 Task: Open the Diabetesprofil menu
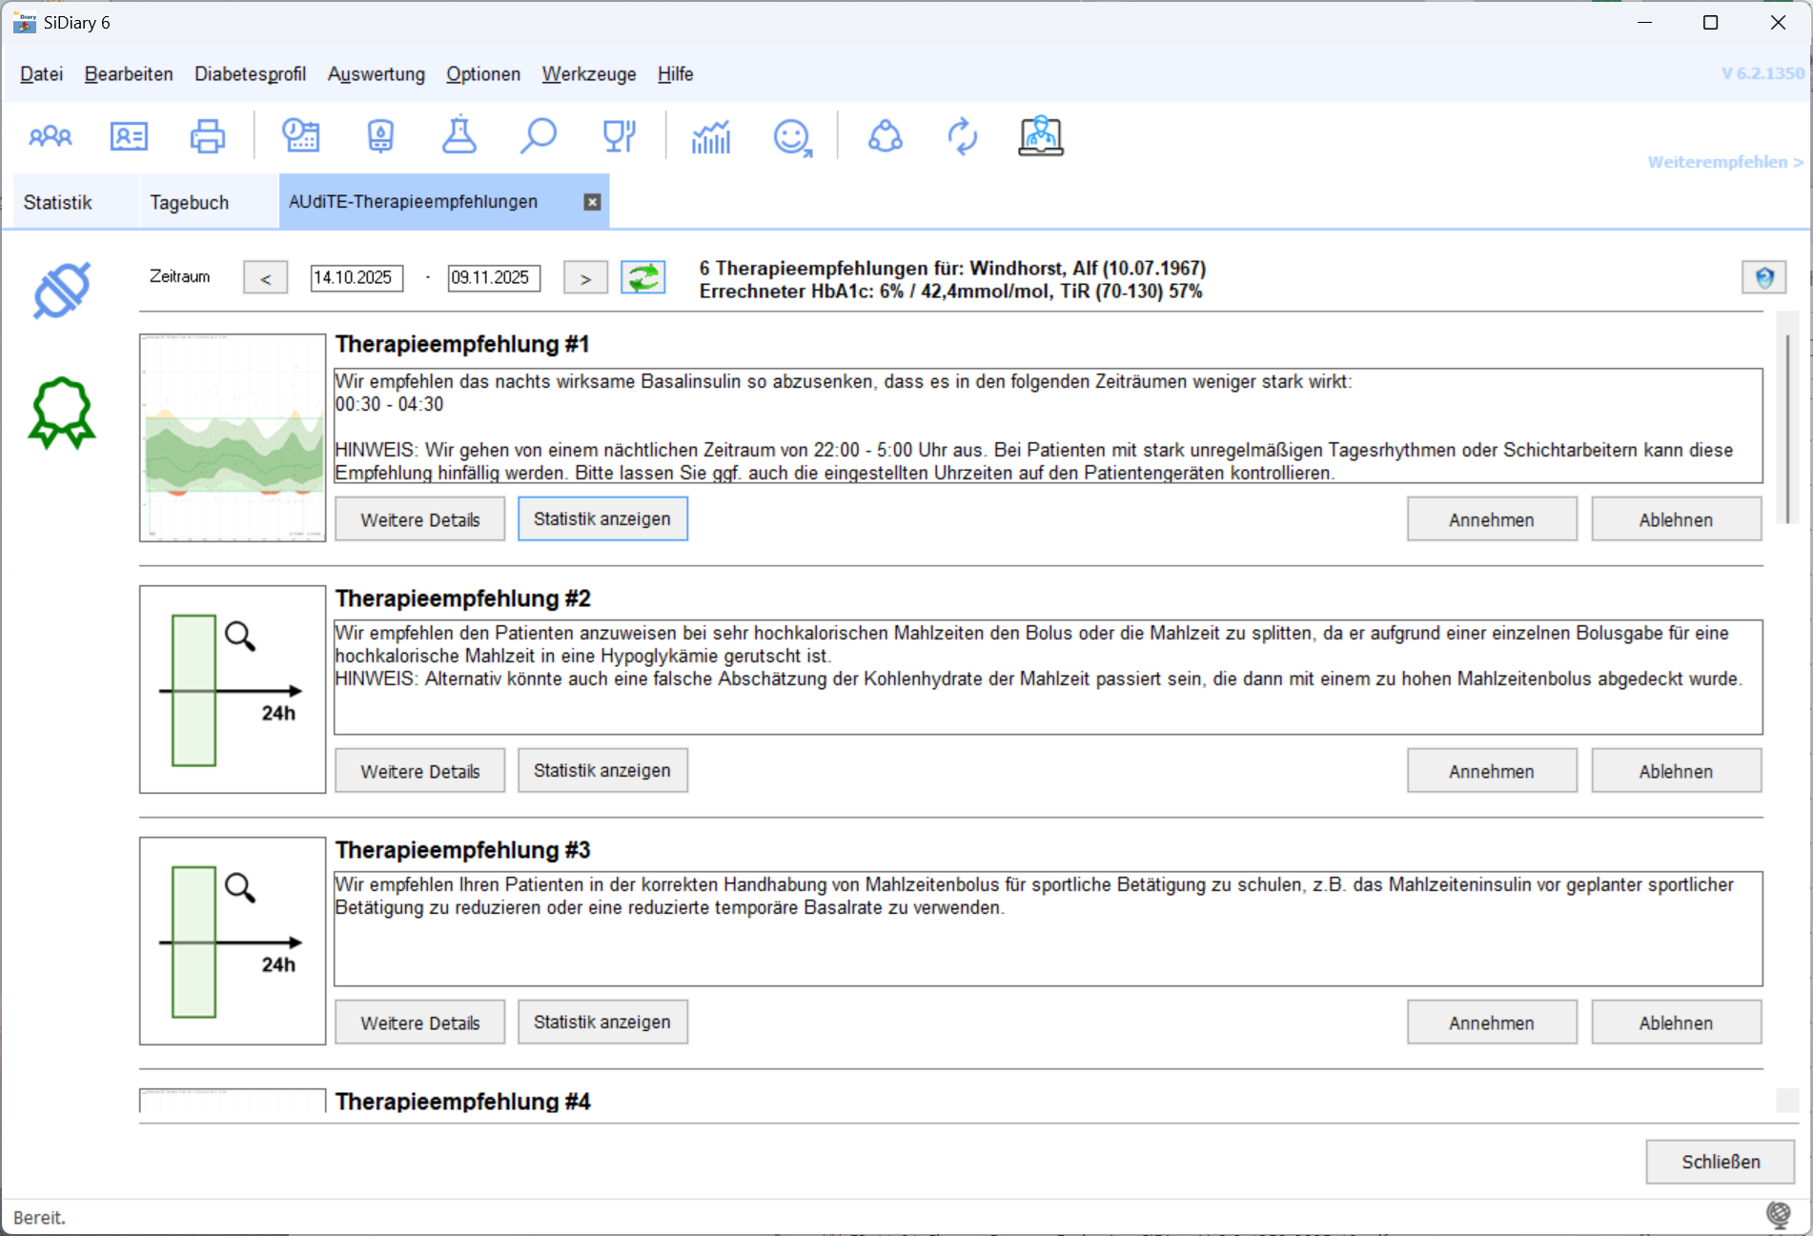[x=250, y=74]
